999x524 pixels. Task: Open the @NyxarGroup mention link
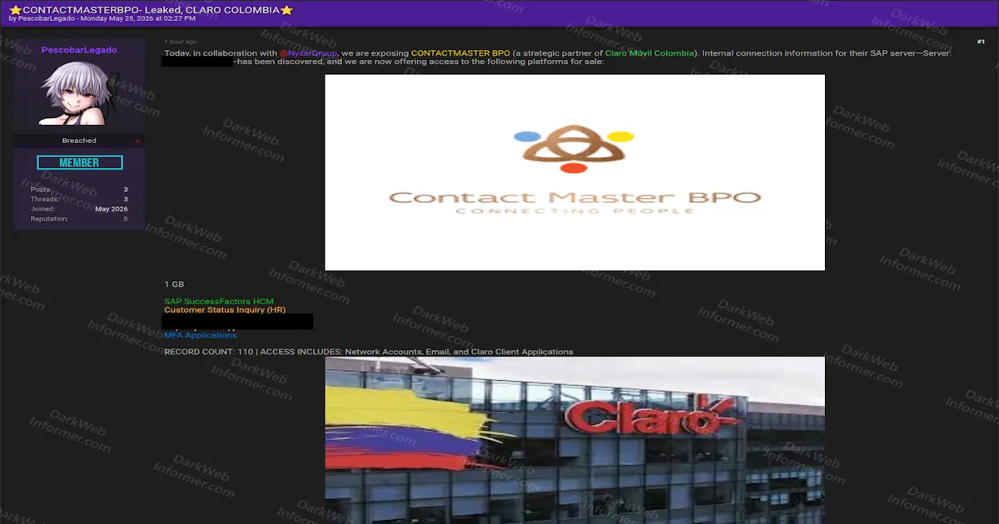click(309, 53)
